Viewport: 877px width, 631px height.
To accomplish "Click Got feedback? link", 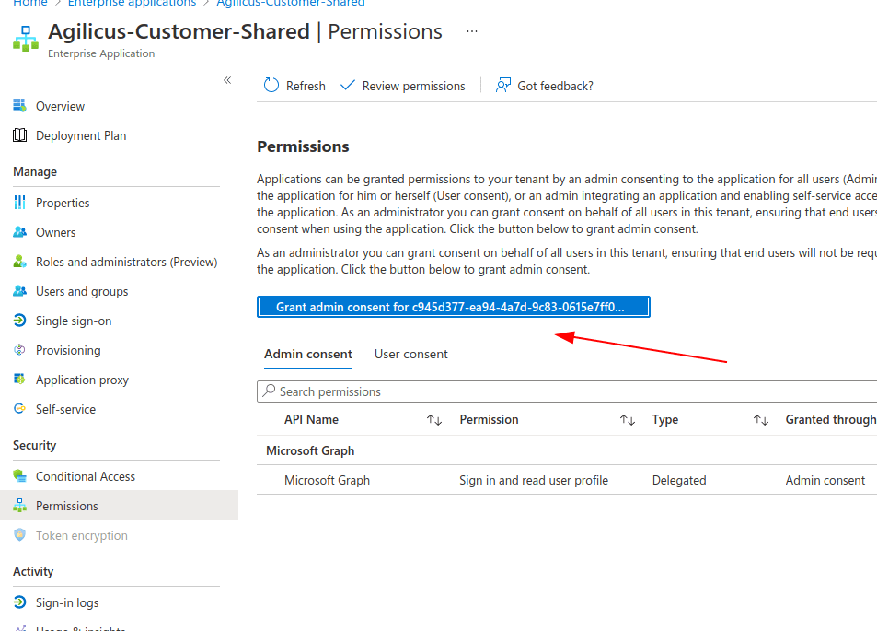I will (555, 86).
